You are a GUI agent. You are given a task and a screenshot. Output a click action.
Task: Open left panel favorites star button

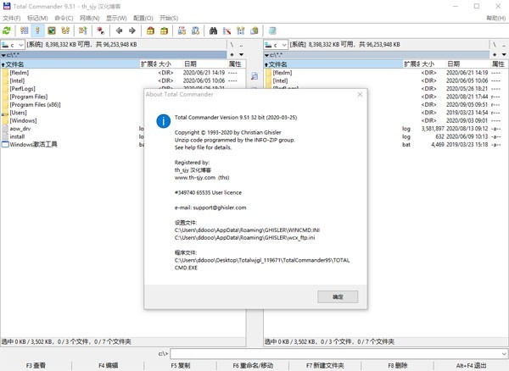click(x=232, y=54)
